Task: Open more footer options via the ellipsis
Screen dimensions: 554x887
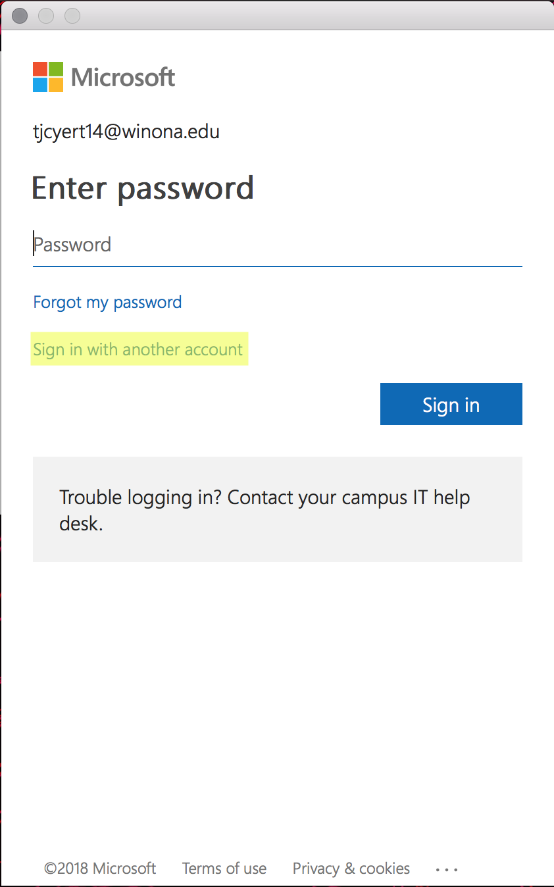Action: point(447,869)
